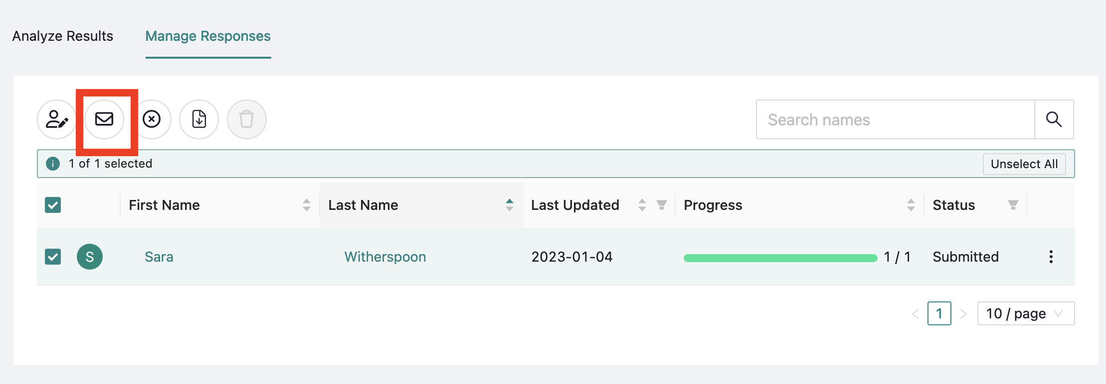Screen dimensions: 1106x384
Task: Toggle Last Name column sort arrows
Action: (x=510, y=205)
